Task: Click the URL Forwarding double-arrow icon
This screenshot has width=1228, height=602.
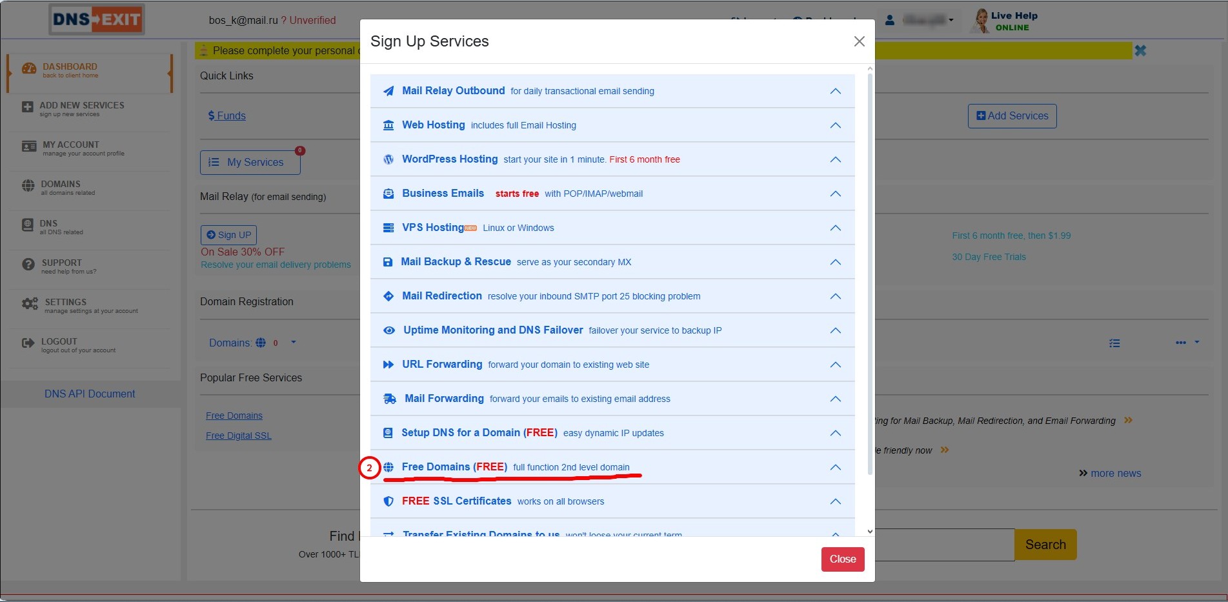Action: pyautogui.click(x=388, y=365)
